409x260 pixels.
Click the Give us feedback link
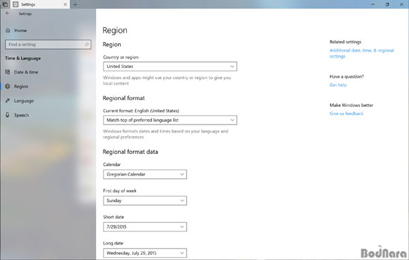(x=346, y=114)
